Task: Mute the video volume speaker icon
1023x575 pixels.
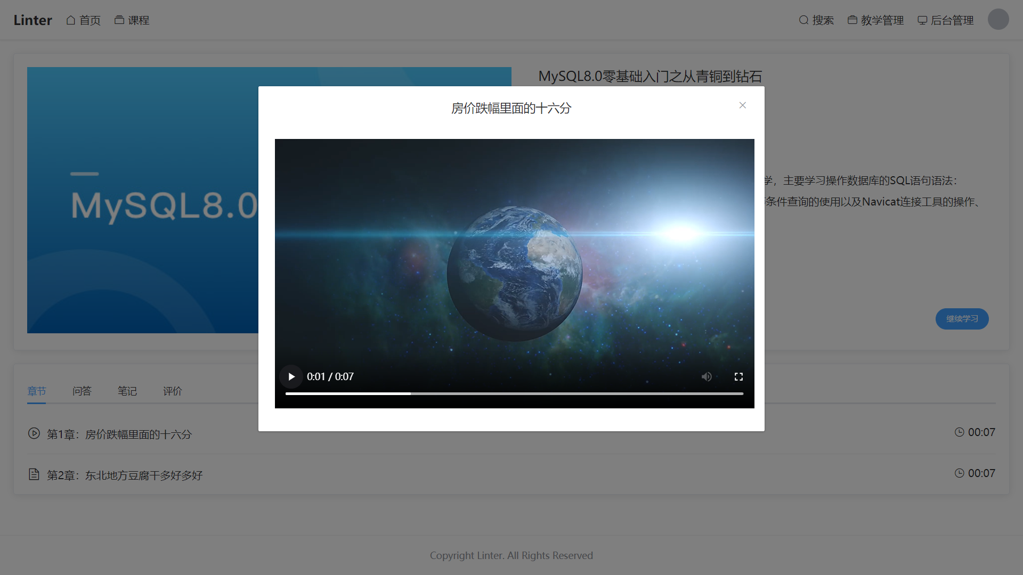Action: coord(707,377)
